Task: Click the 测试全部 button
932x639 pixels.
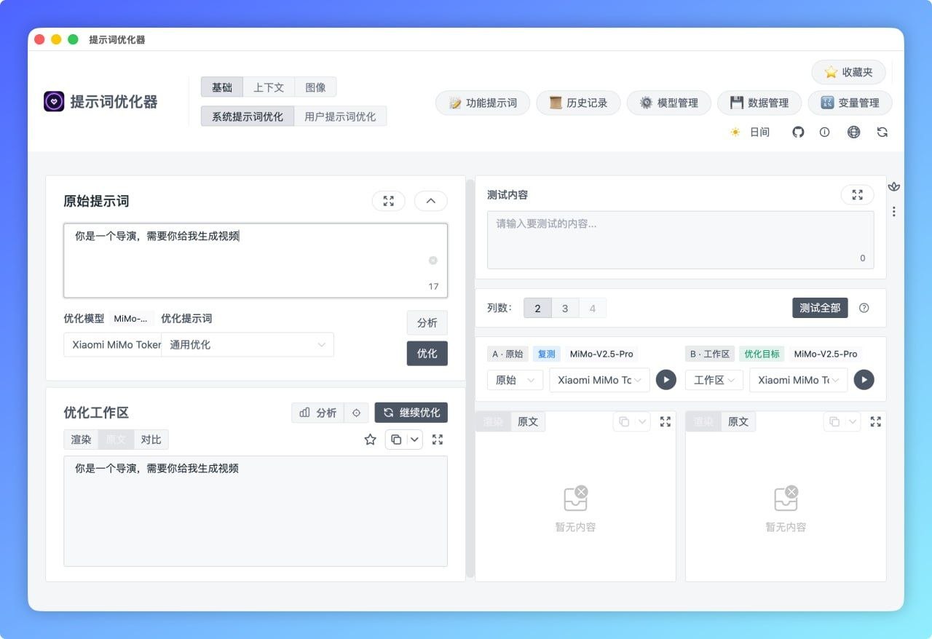Action: 820,308
